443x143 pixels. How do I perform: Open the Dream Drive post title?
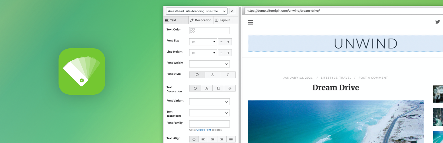tap(335, 88)
